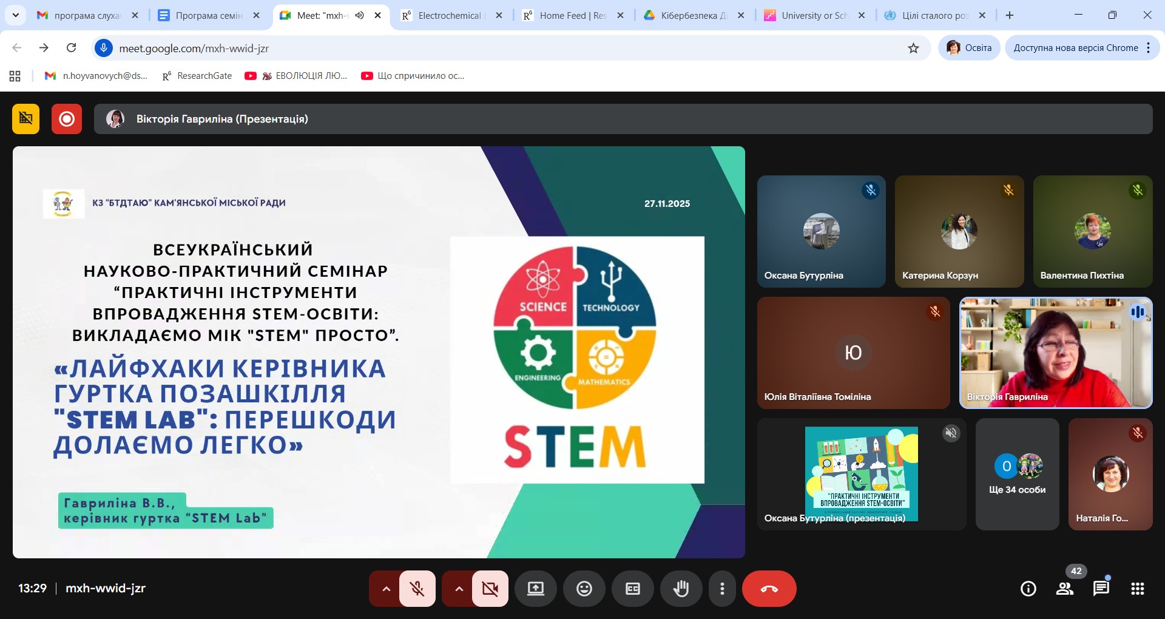1165x619 pixels.
Task: Open the emoji reactions panel
Action: 584,589
